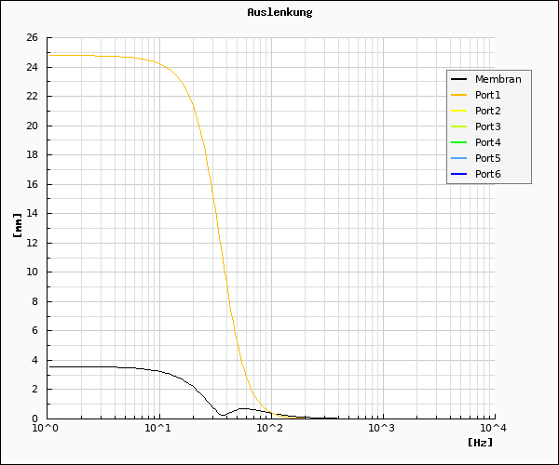This screenshot has width=559, height=465.
Task: Click the 10^4 tick label on x-axis
Action: coord(494,428)
